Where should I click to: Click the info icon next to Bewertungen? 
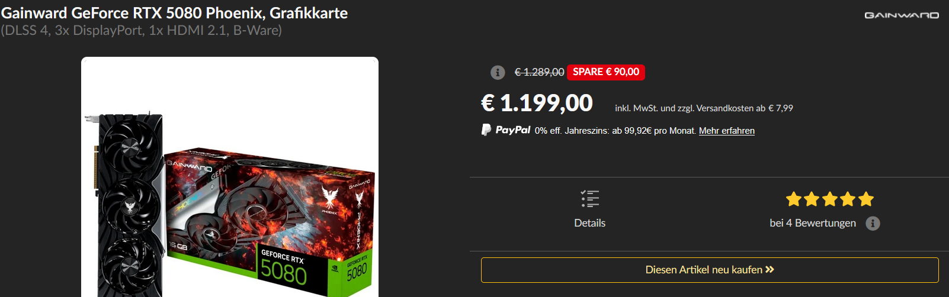point(873,223)
